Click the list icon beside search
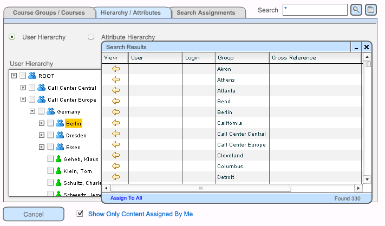This screenshot has height=226, width=385. click(x=370, y=10)
